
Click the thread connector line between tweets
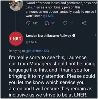16,21
